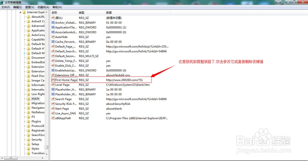The height and width of the screenshot is (161, 308).
Task: Click the DWORD icon of EnableAutoUp... value
Action: 53,70
